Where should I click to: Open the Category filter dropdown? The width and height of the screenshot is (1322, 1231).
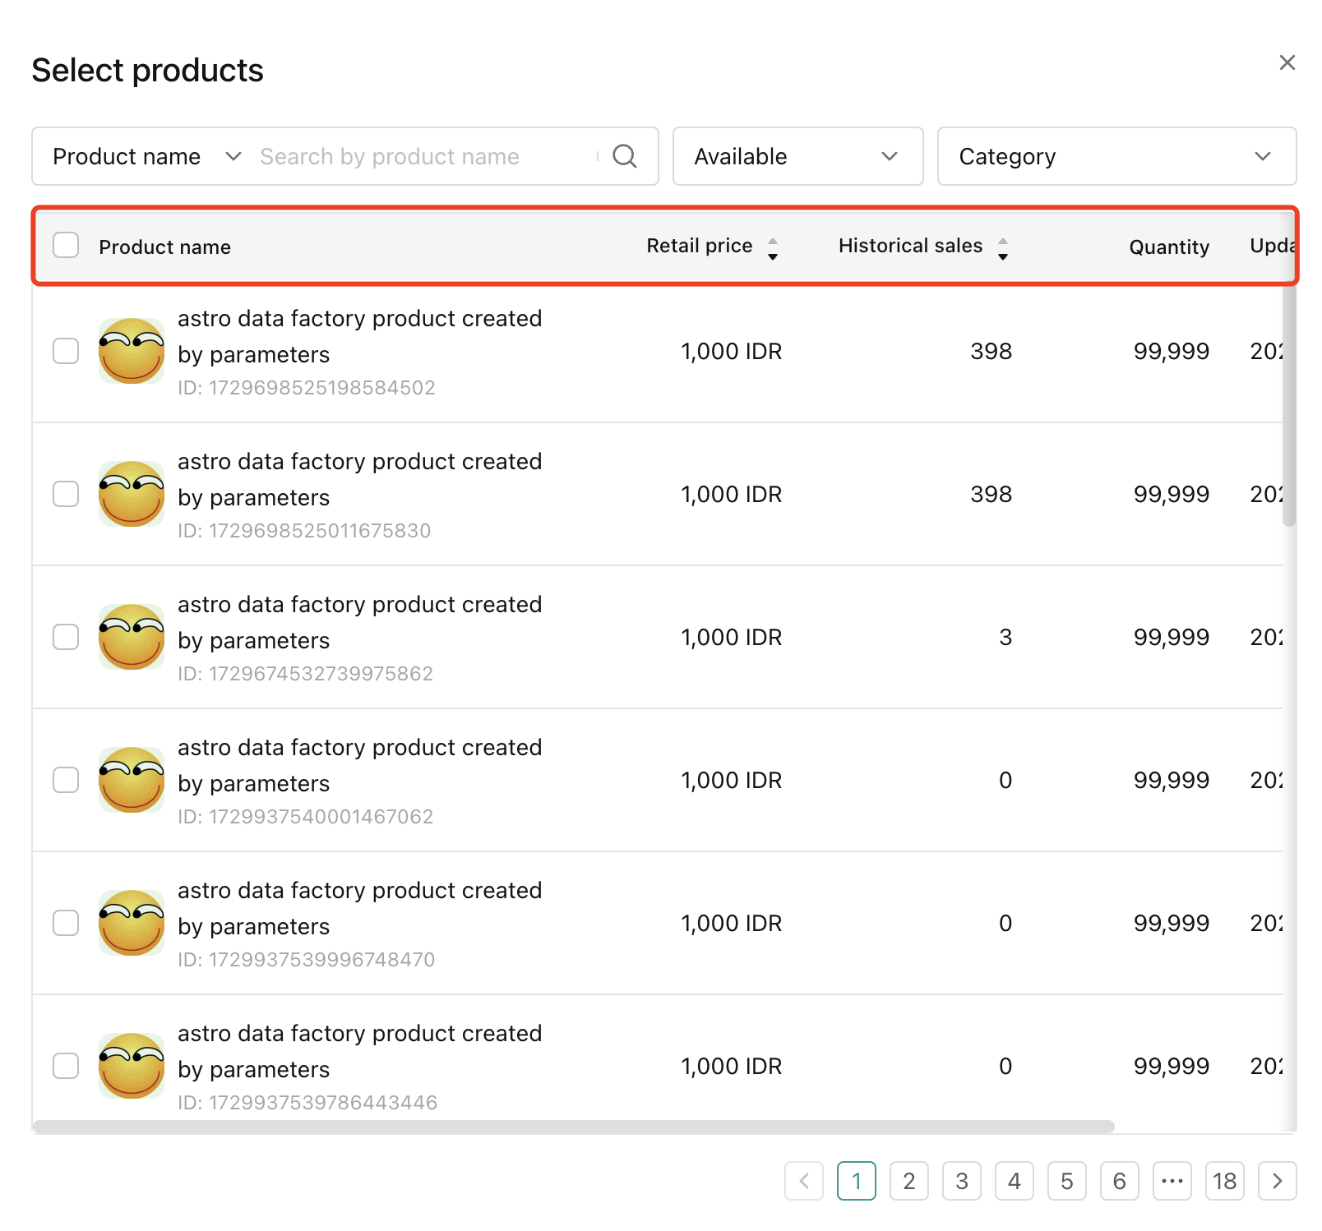(1116, 156)
